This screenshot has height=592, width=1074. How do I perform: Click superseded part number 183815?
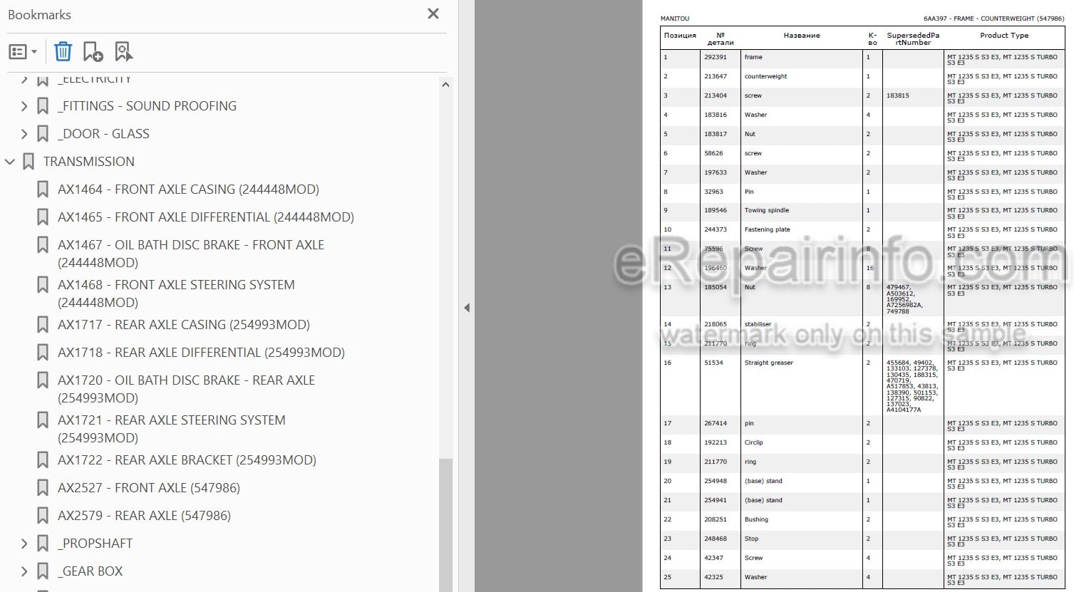(x=898, y=95)
